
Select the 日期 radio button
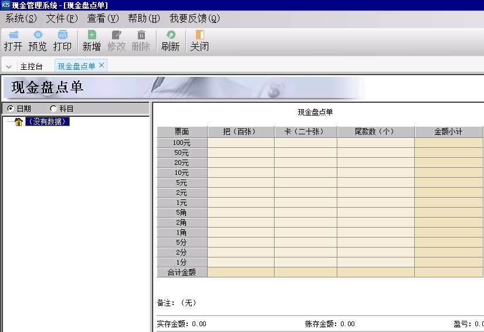pos(11,109)
